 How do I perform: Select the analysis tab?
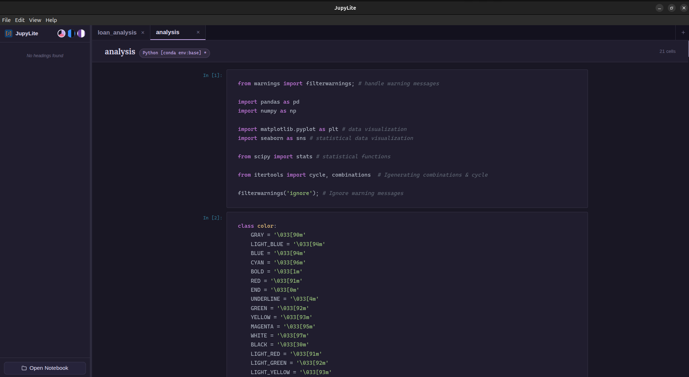point(168,32)
